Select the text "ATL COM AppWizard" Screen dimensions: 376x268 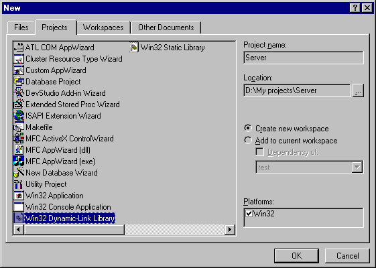(60, 48)
